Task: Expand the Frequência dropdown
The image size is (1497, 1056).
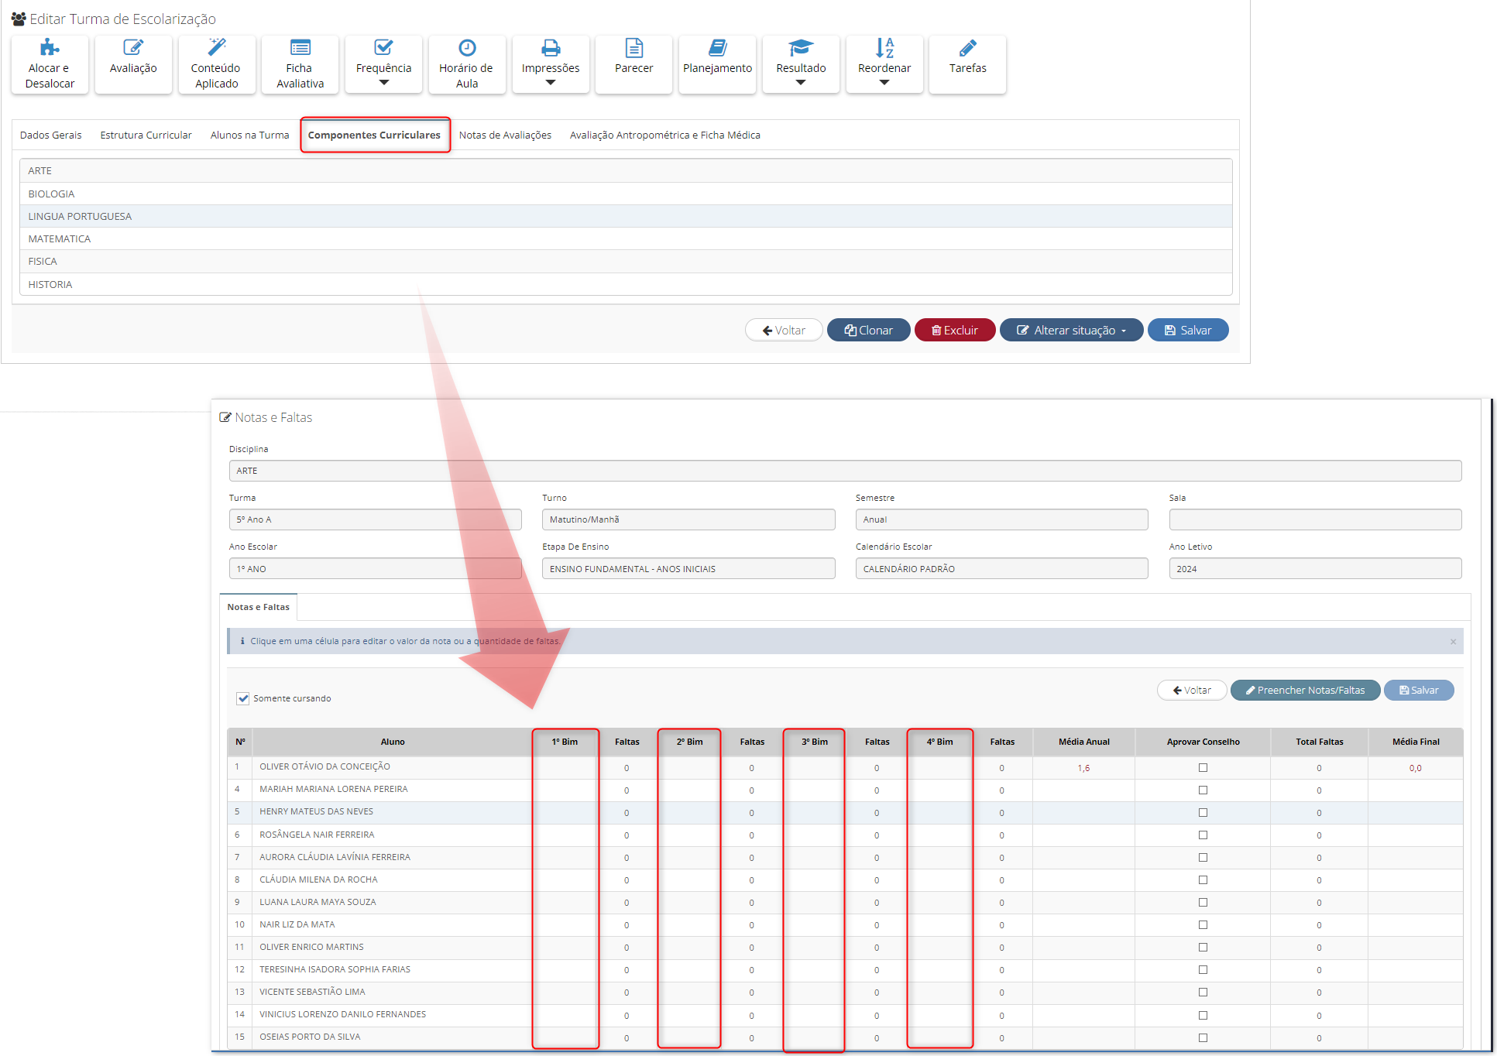Action: click(x=384, y=82)
